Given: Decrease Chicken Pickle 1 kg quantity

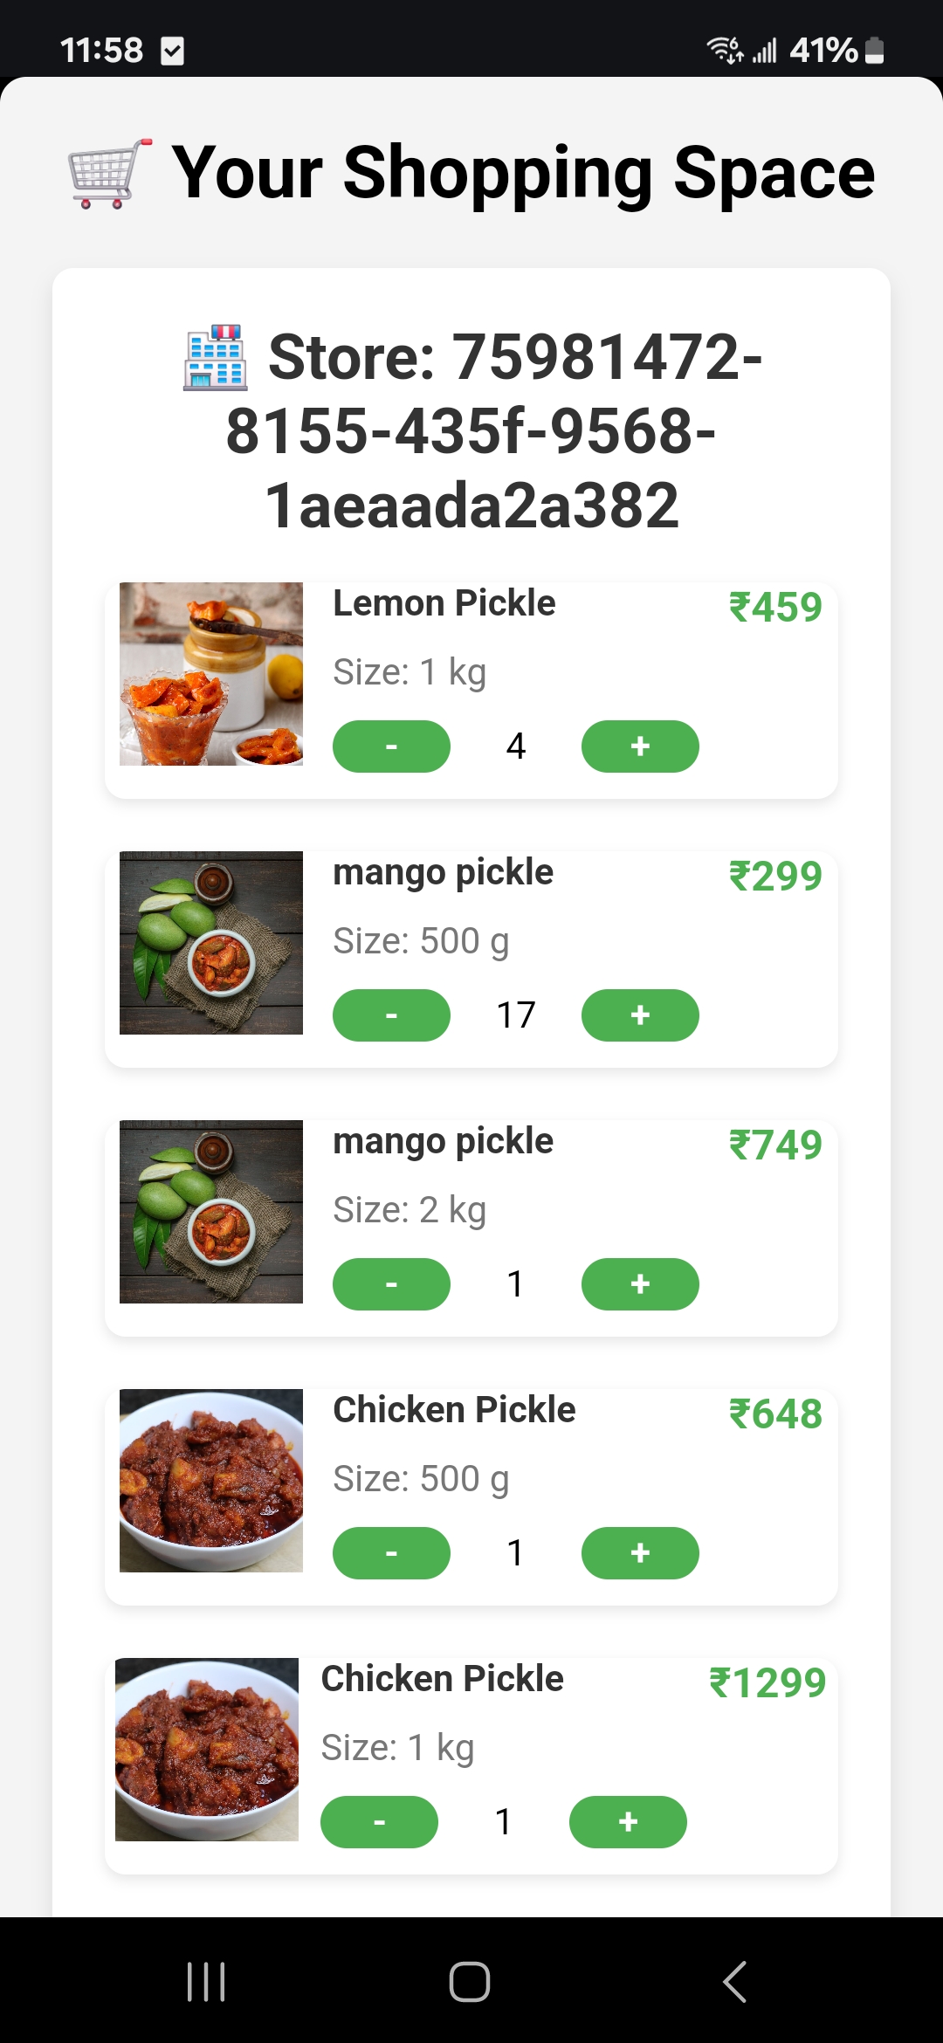Looking at the screenshot, I should click(379, 1822).
